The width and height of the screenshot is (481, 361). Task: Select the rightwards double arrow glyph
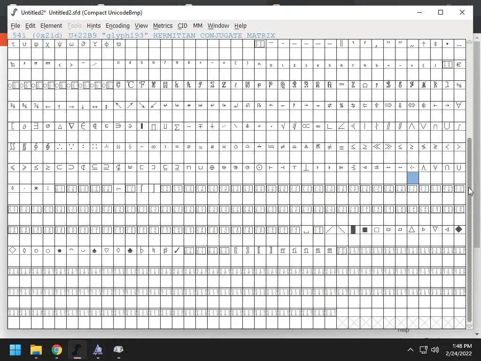pos(388,106)
